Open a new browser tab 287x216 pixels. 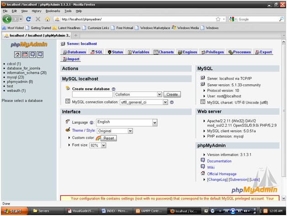tap(75, 35)
